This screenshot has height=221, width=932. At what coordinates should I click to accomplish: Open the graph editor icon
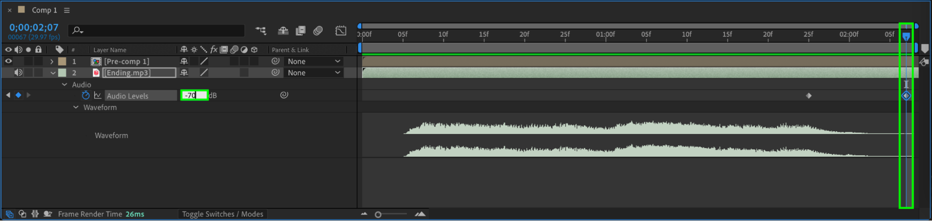(x=341, y=31)
